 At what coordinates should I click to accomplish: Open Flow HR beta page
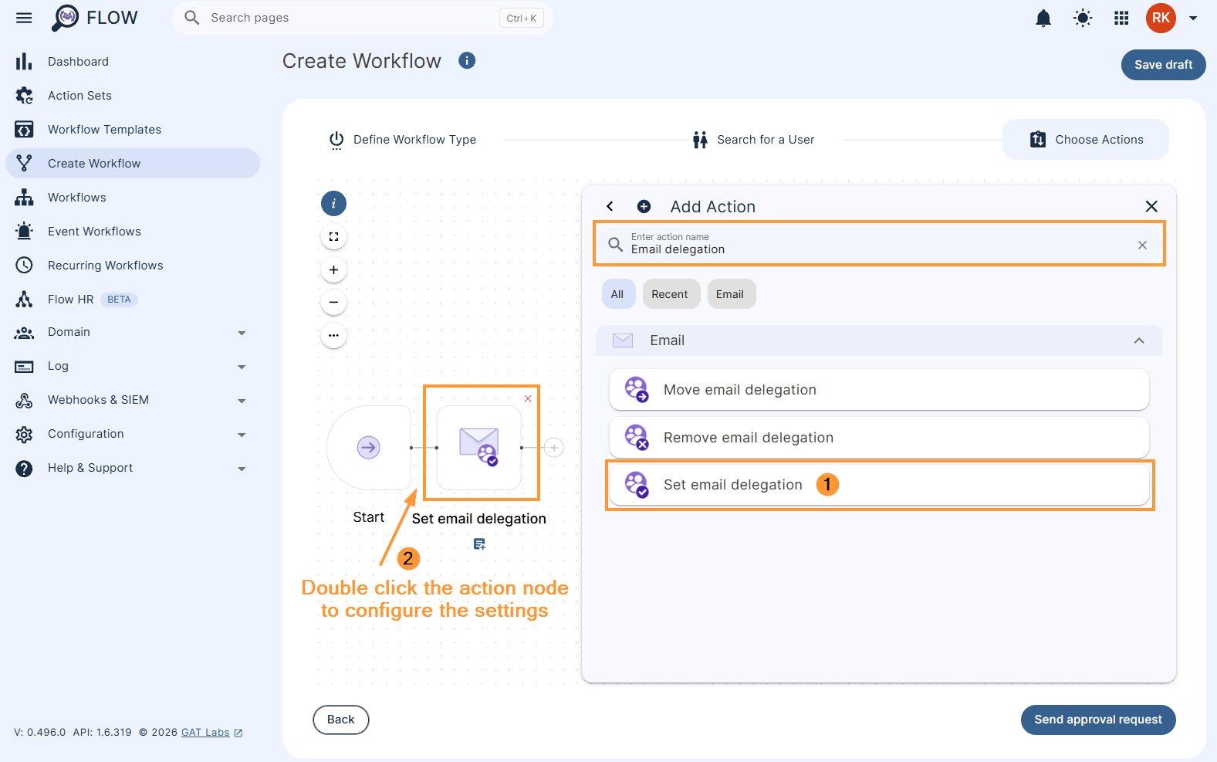(133, 300)
